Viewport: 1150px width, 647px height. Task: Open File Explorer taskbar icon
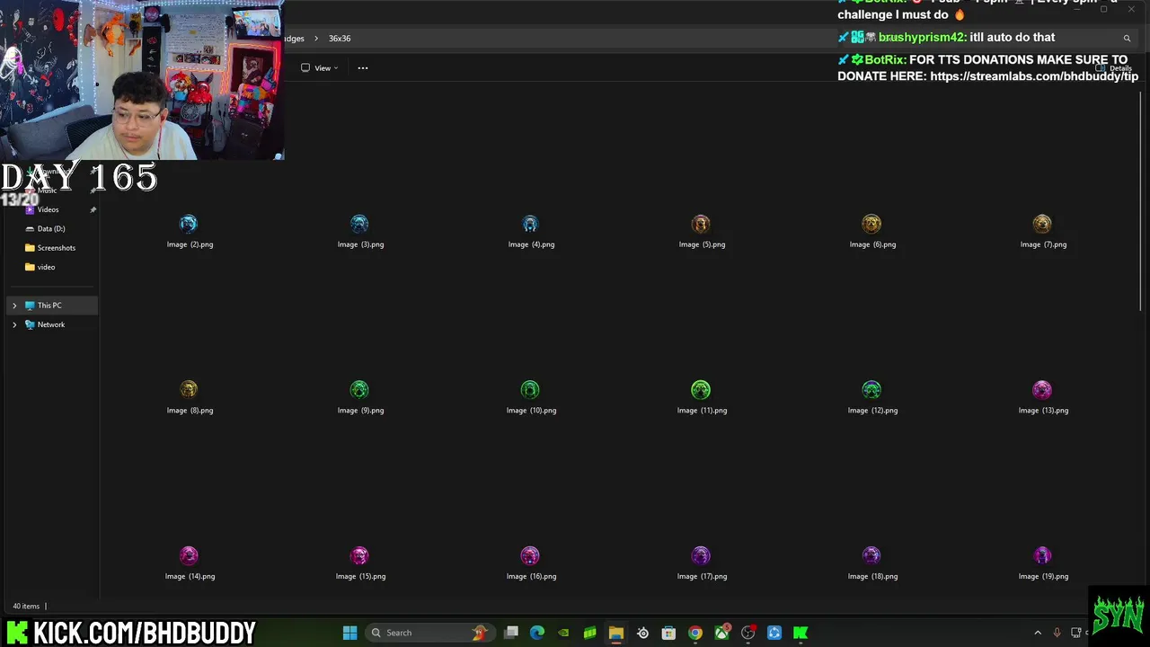616,633
